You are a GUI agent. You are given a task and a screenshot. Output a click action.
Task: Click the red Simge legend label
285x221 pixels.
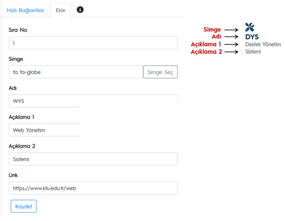pyautogui.click(x=212, y=30)
